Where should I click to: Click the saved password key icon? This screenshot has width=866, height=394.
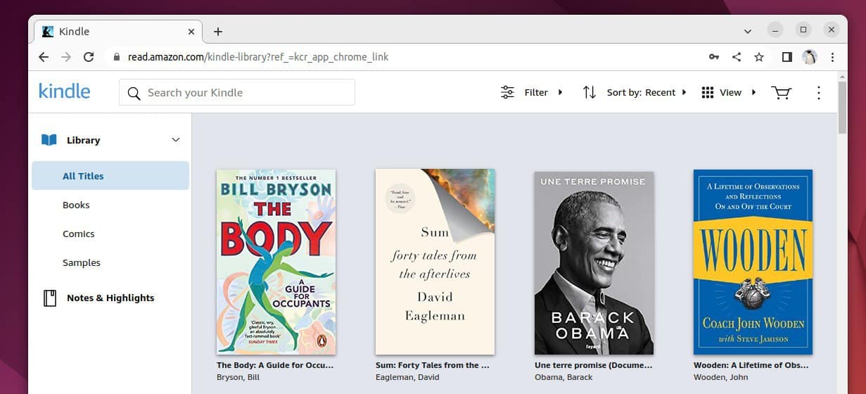[x=714, y=57]
